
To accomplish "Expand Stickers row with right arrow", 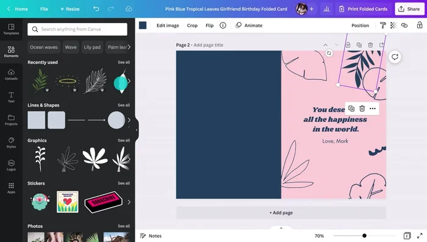I will (x=129, y=202).
